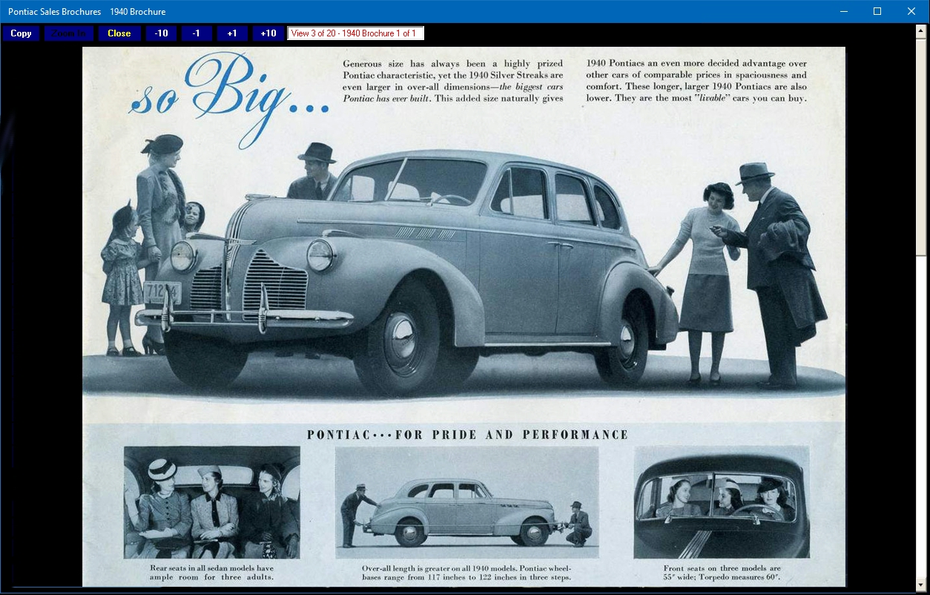Click caption 'Front seats on three models'

(x=722, y=573)
